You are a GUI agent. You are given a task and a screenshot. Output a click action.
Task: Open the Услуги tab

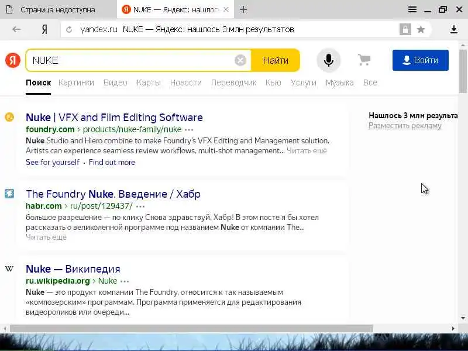304,82
